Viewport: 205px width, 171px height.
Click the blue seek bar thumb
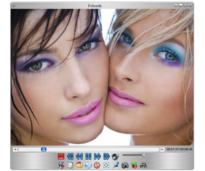(x=44, y=149)
